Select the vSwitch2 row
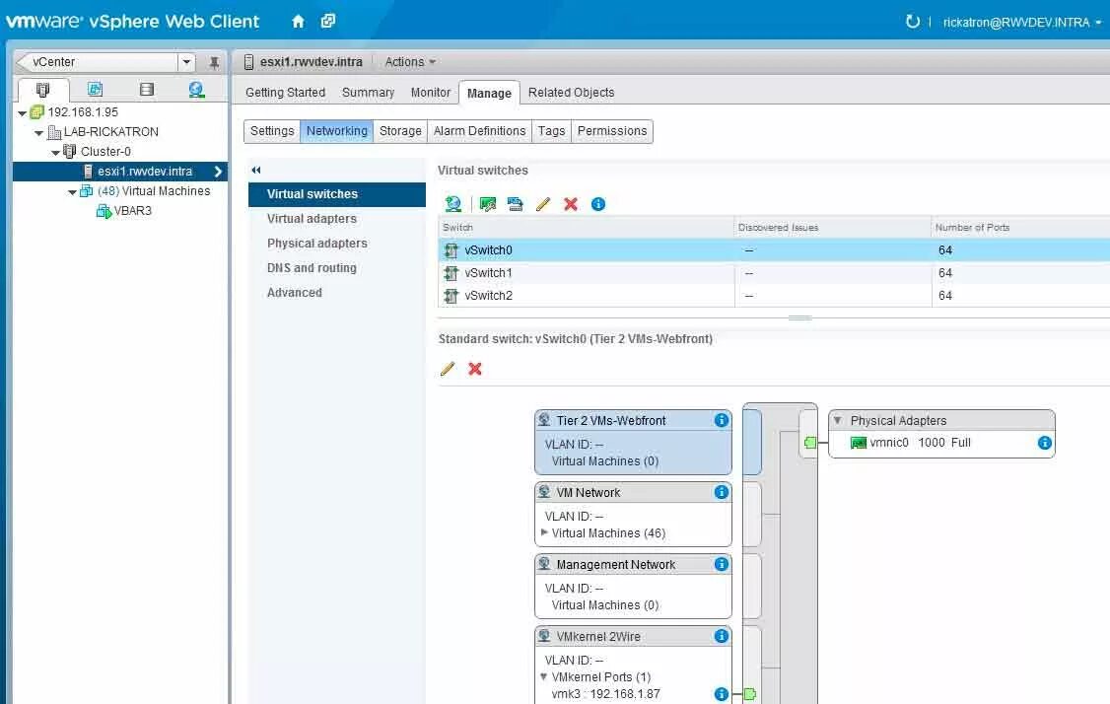Screen dimensions: 1110x704 (x=774, y=296)
